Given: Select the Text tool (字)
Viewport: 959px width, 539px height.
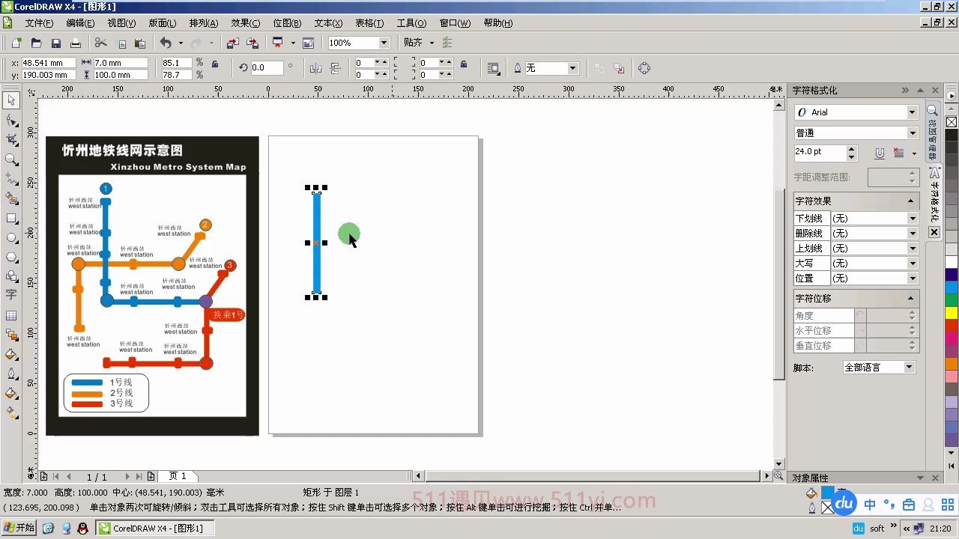Looking at the screenshot, I should [x=11, y=294].
